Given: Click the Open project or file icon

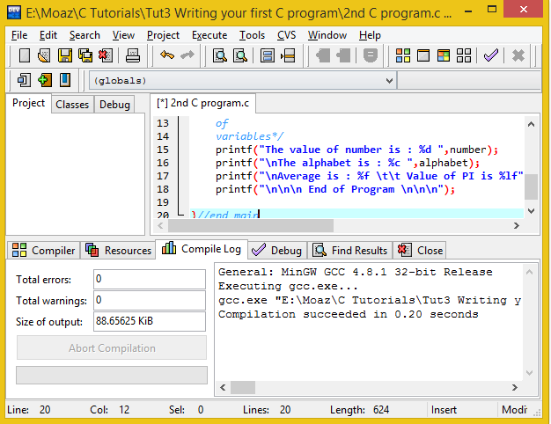Looking at the screenshot, I should [44, 55].
